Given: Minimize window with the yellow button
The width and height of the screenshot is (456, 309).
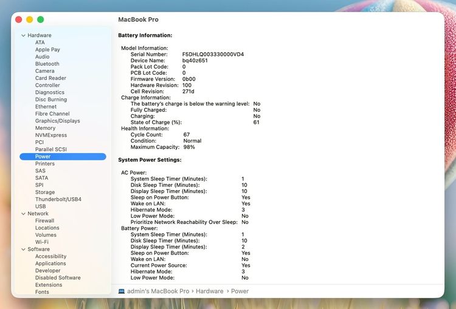Looking at the screenshot, I should (x=30, y=19).
